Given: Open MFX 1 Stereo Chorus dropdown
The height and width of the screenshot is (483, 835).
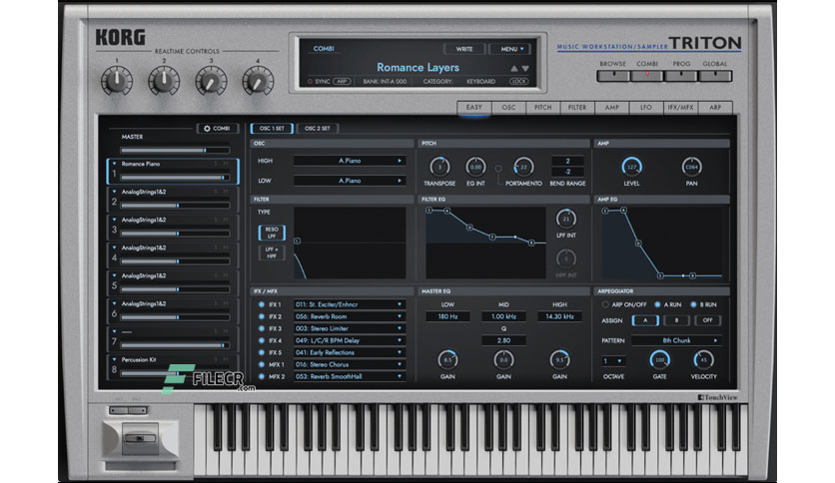Looking at the screenshot, I should click(350, 364).
